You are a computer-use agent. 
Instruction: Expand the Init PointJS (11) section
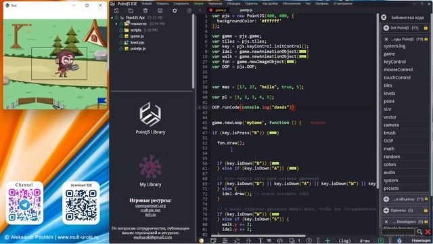point(386,28)
